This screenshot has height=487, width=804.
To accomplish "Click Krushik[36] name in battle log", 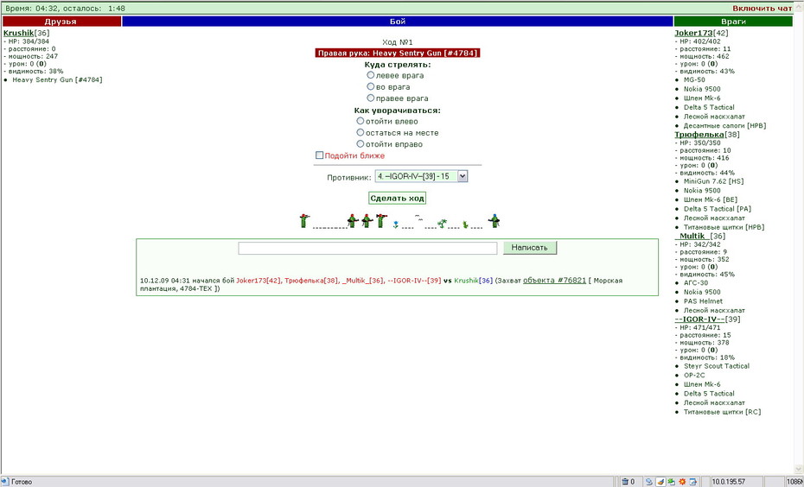I will [x=473, y=281].
